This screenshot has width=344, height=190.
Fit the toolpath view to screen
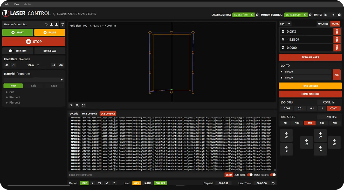[x=83, y=105]
